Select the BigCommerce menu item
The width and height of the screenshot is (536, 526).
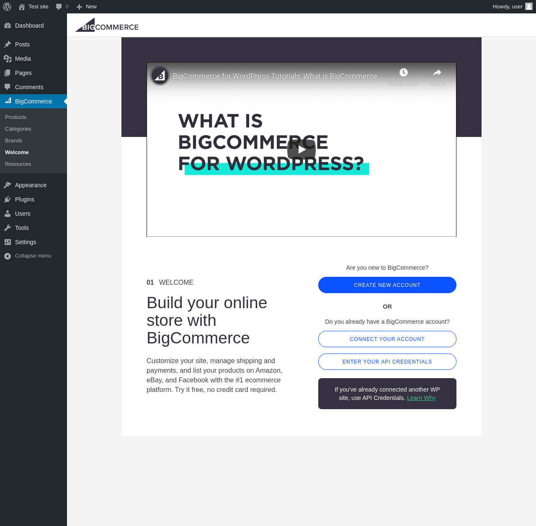pos(33,101)
